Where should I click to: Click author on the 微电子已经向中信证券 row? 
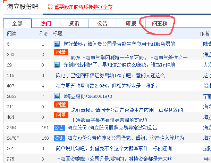(207, 75)
